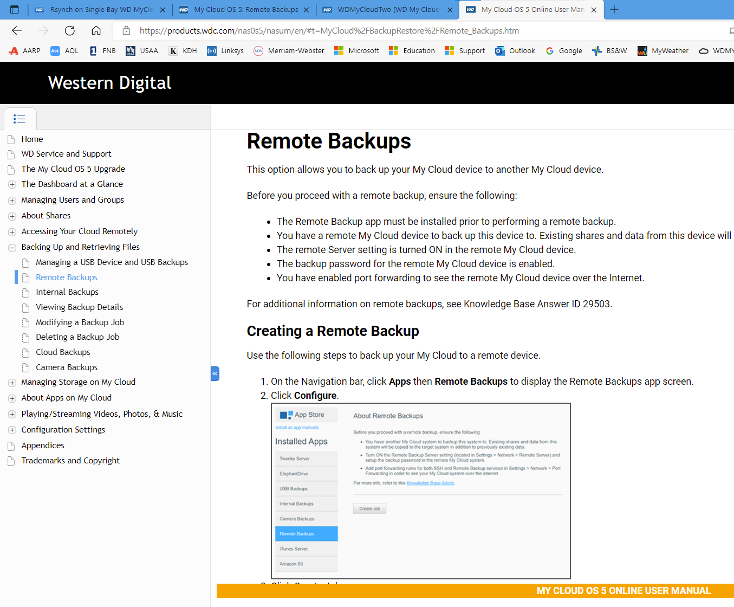Go back with the browser back arrow

pos(17,30)
